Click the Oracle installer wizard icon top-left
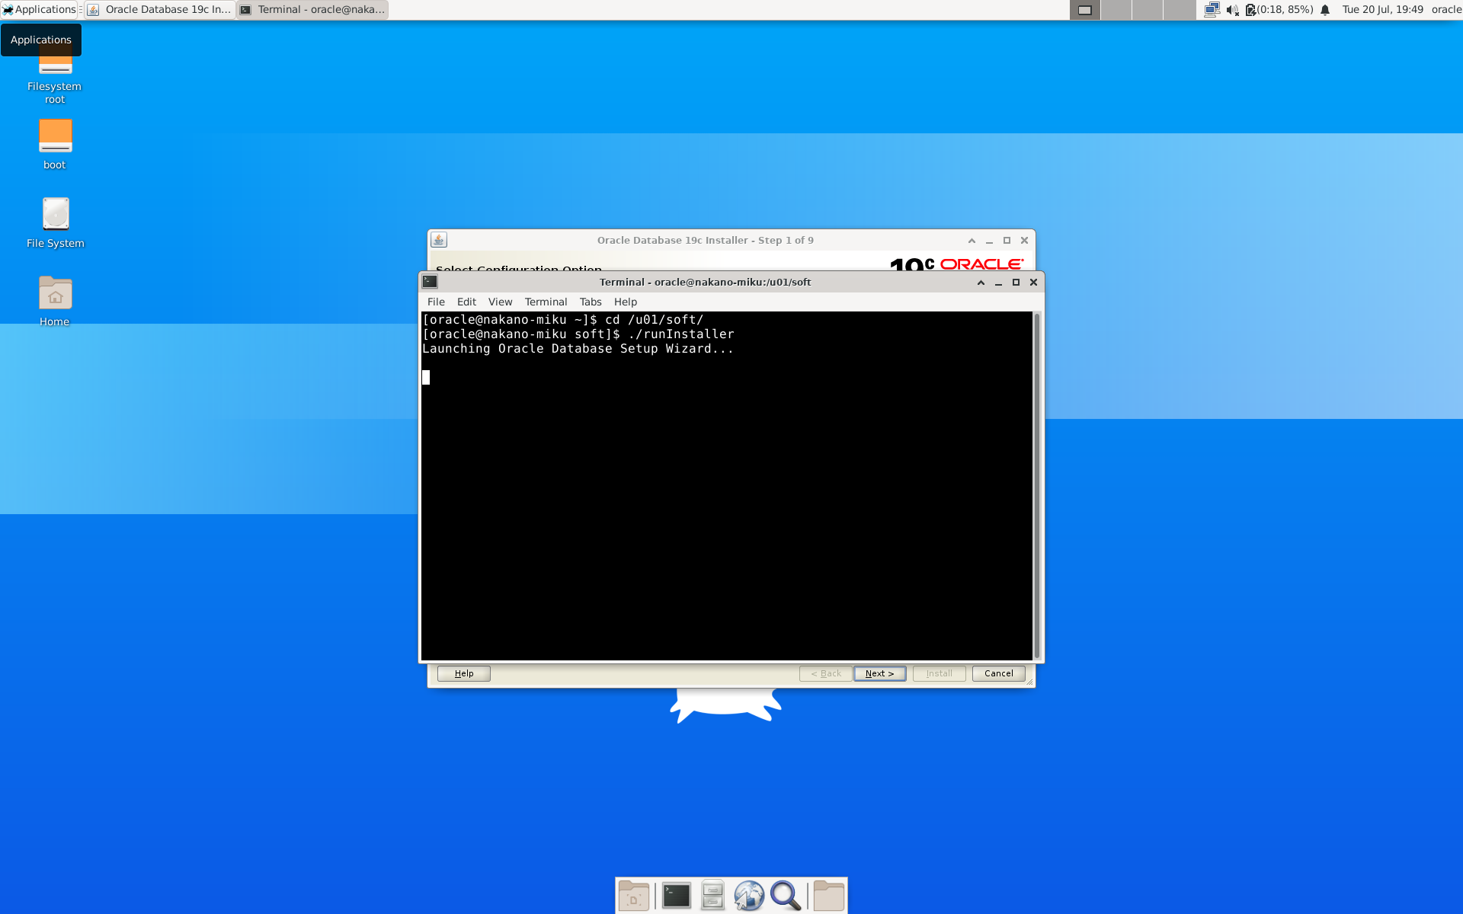The height and width of the screenshot is (914, 1463). pyautogui.click(x=440, y=241)
